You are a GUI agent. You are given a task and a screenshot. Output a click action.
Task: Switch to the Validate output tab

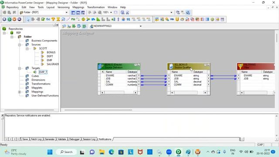(x=62, y=139)
